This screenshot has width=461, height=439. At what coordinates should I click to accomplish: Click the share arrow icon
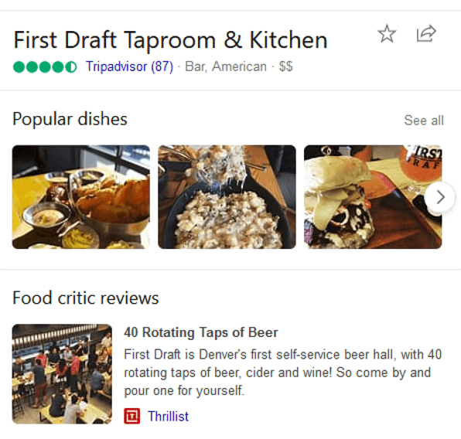click(426, 33)
